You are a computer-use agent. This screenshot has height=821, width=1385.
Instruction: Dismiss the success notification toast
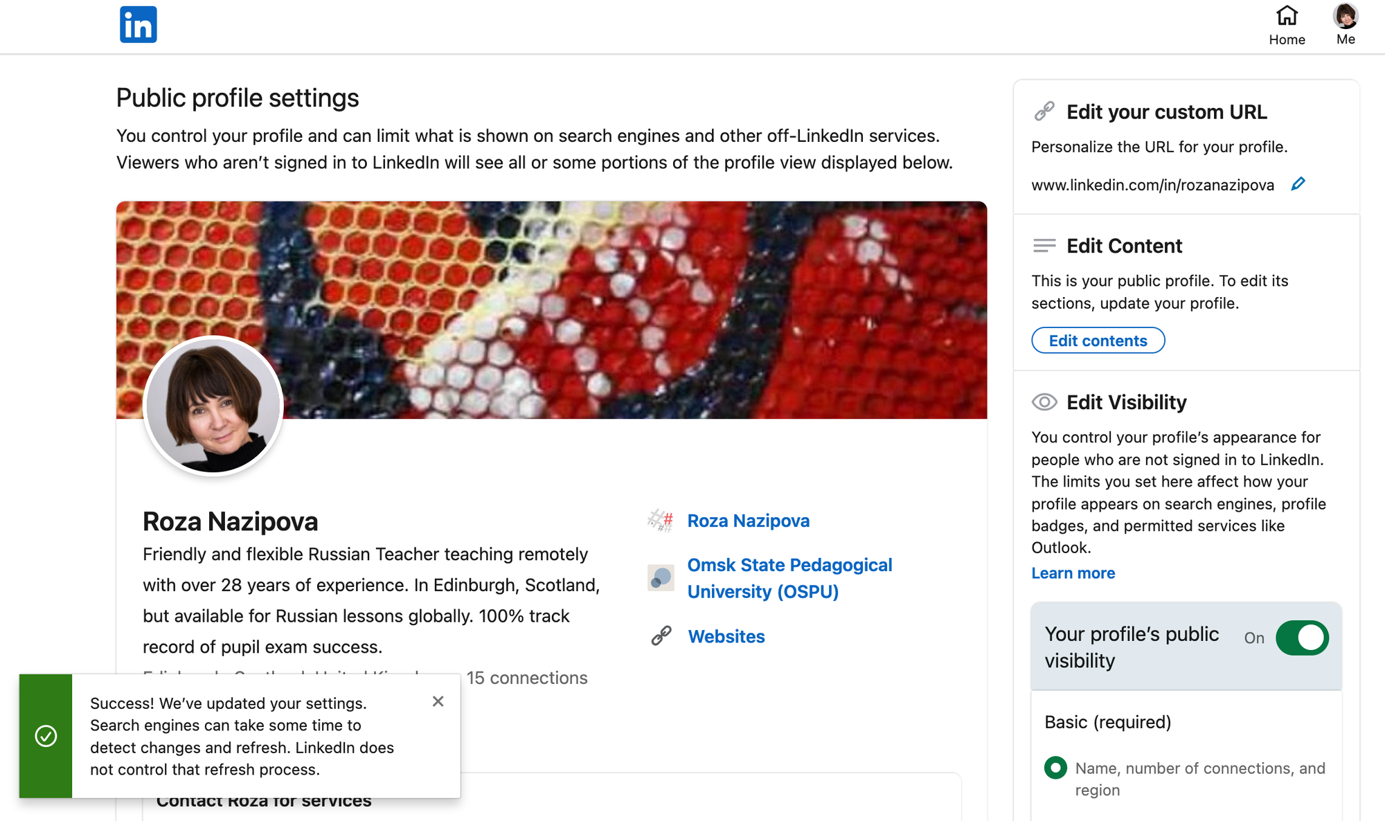[438, 701]
